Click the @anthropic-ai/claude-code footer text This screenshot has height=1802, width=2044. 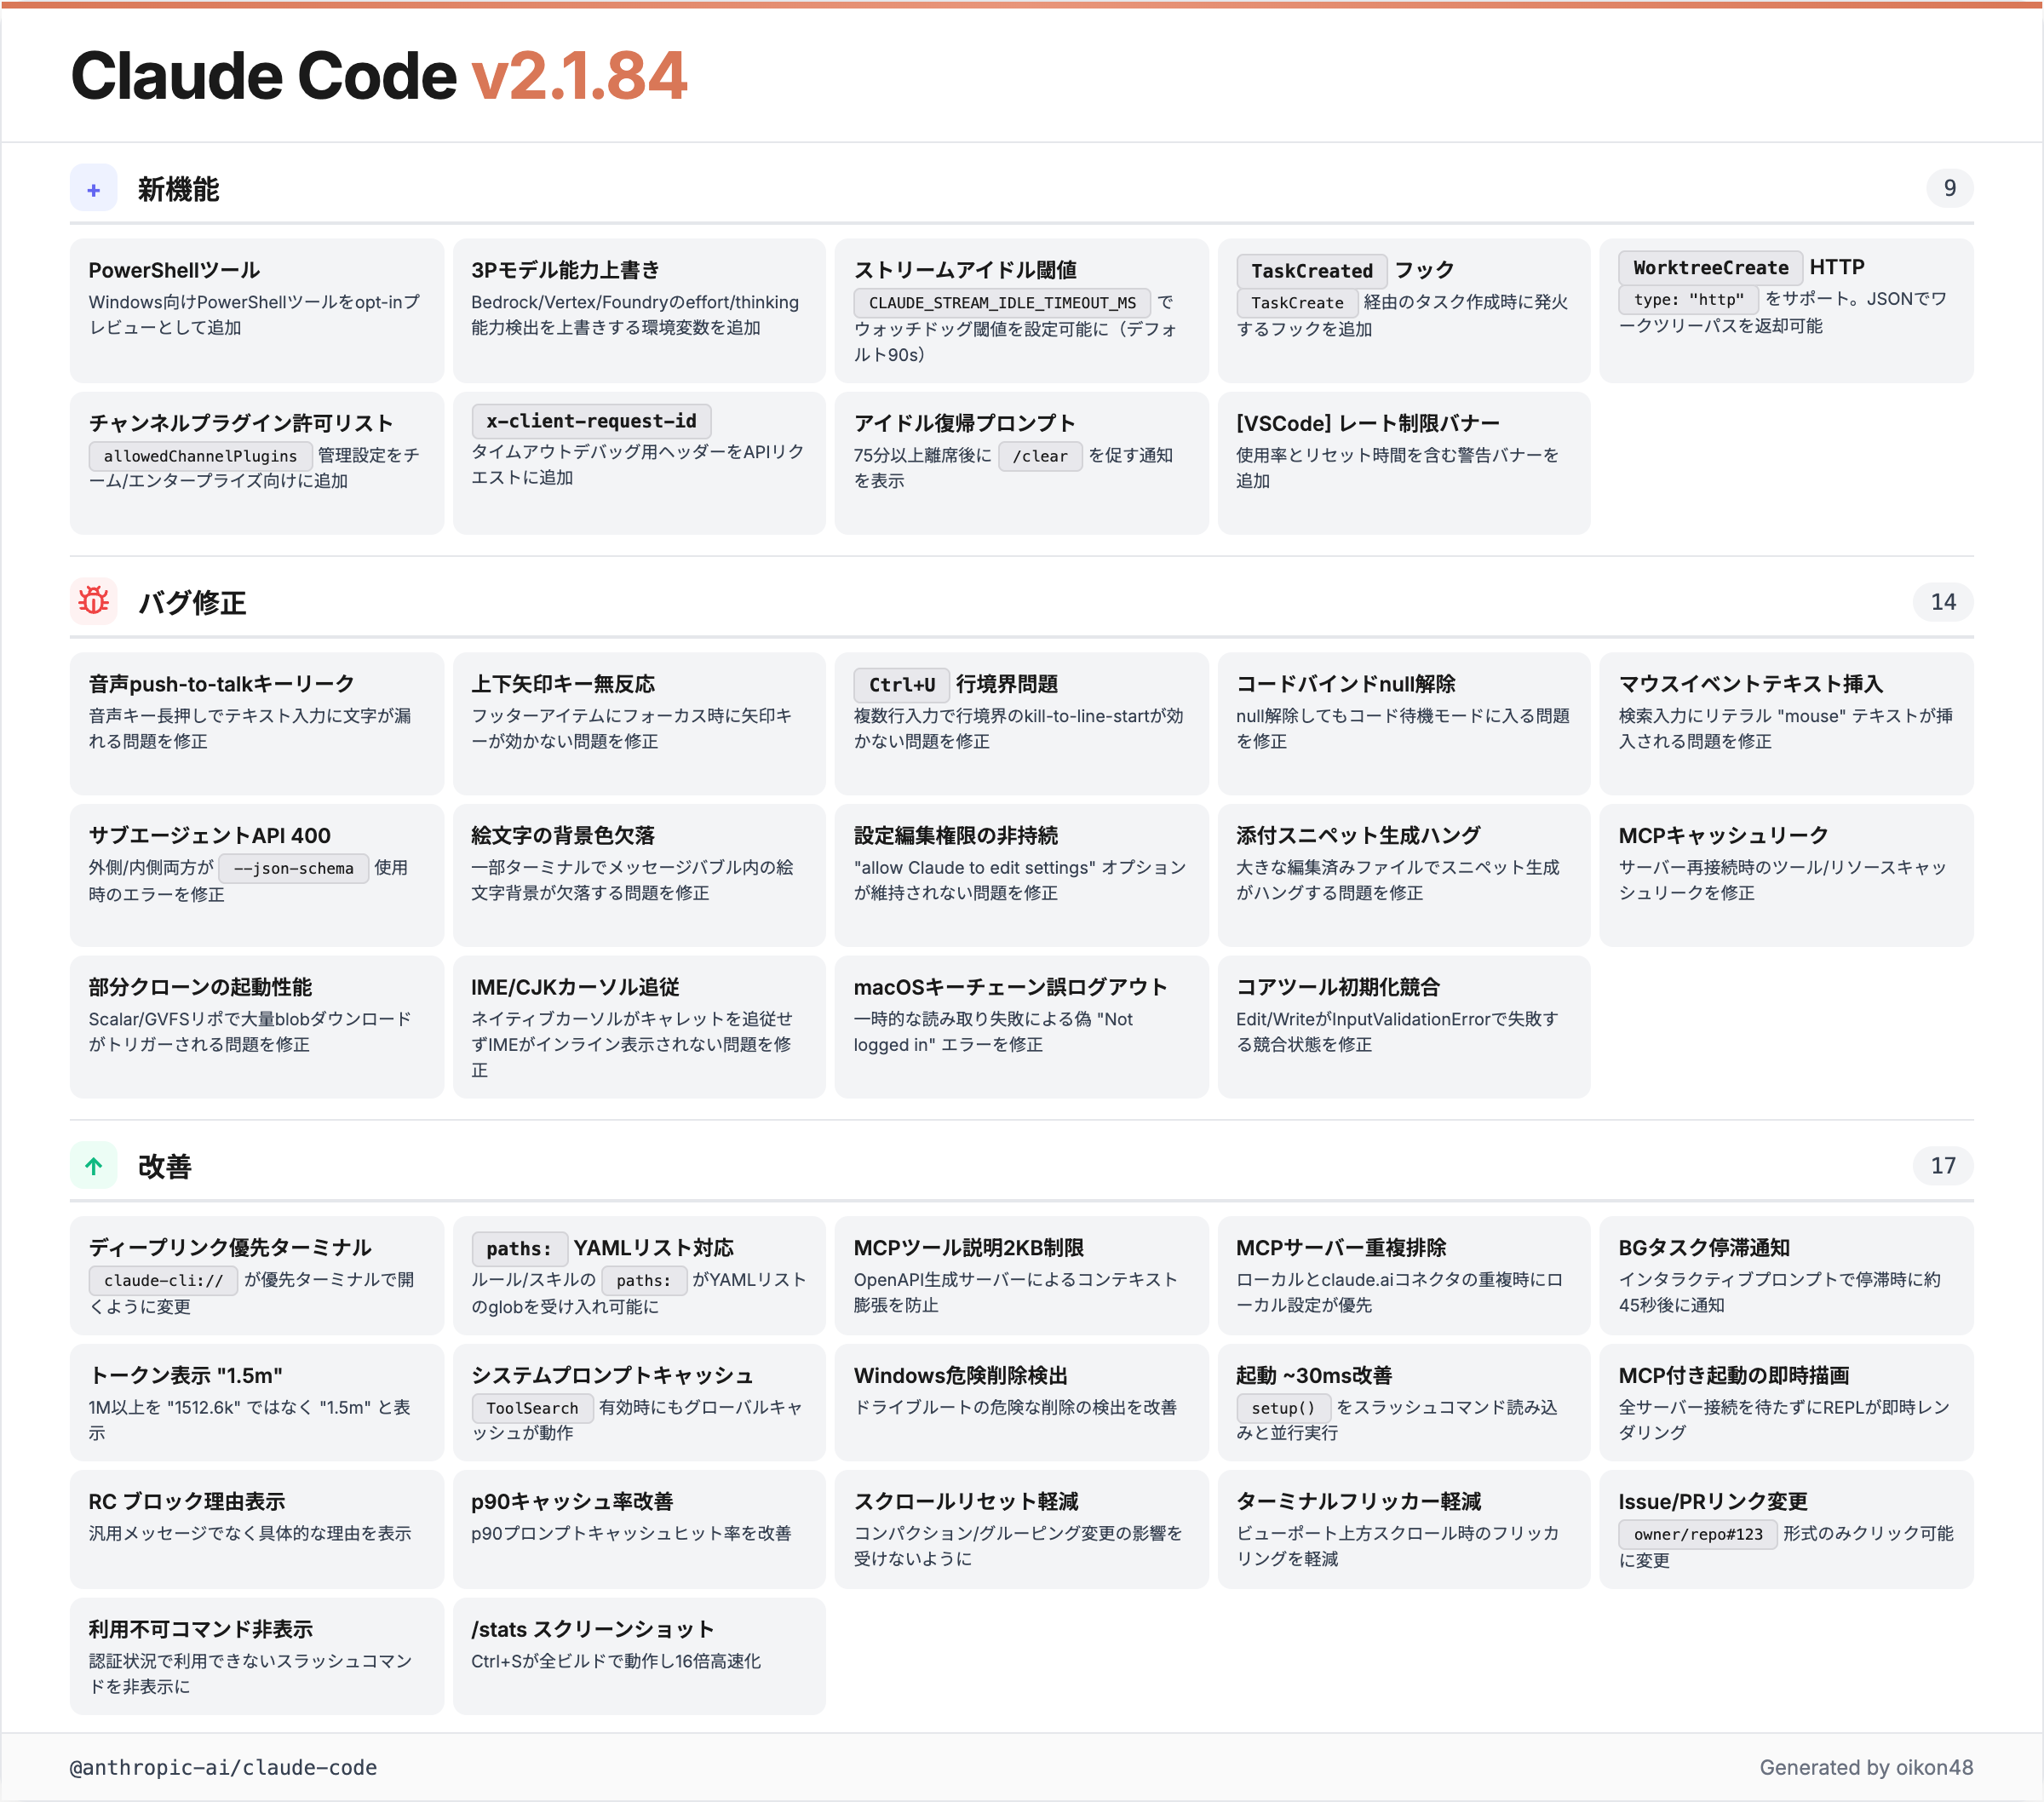(223, 1768)
